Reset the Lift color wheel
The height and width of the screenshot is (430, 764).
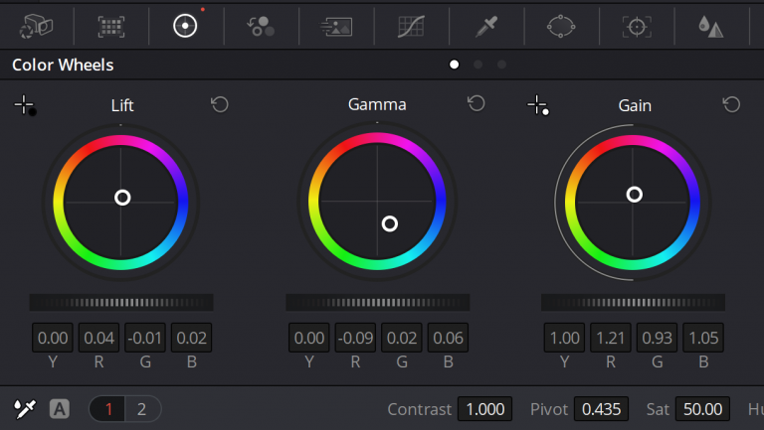point(220,104)
